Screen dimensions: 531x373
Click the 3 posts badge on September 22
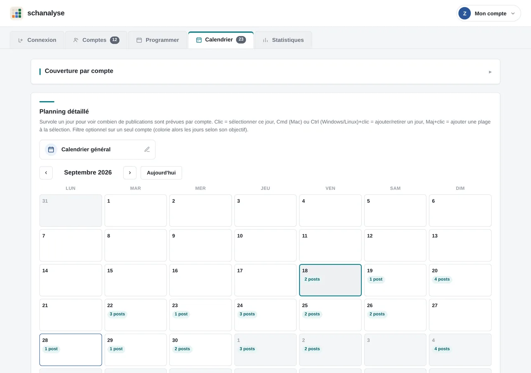coord(117,314)
